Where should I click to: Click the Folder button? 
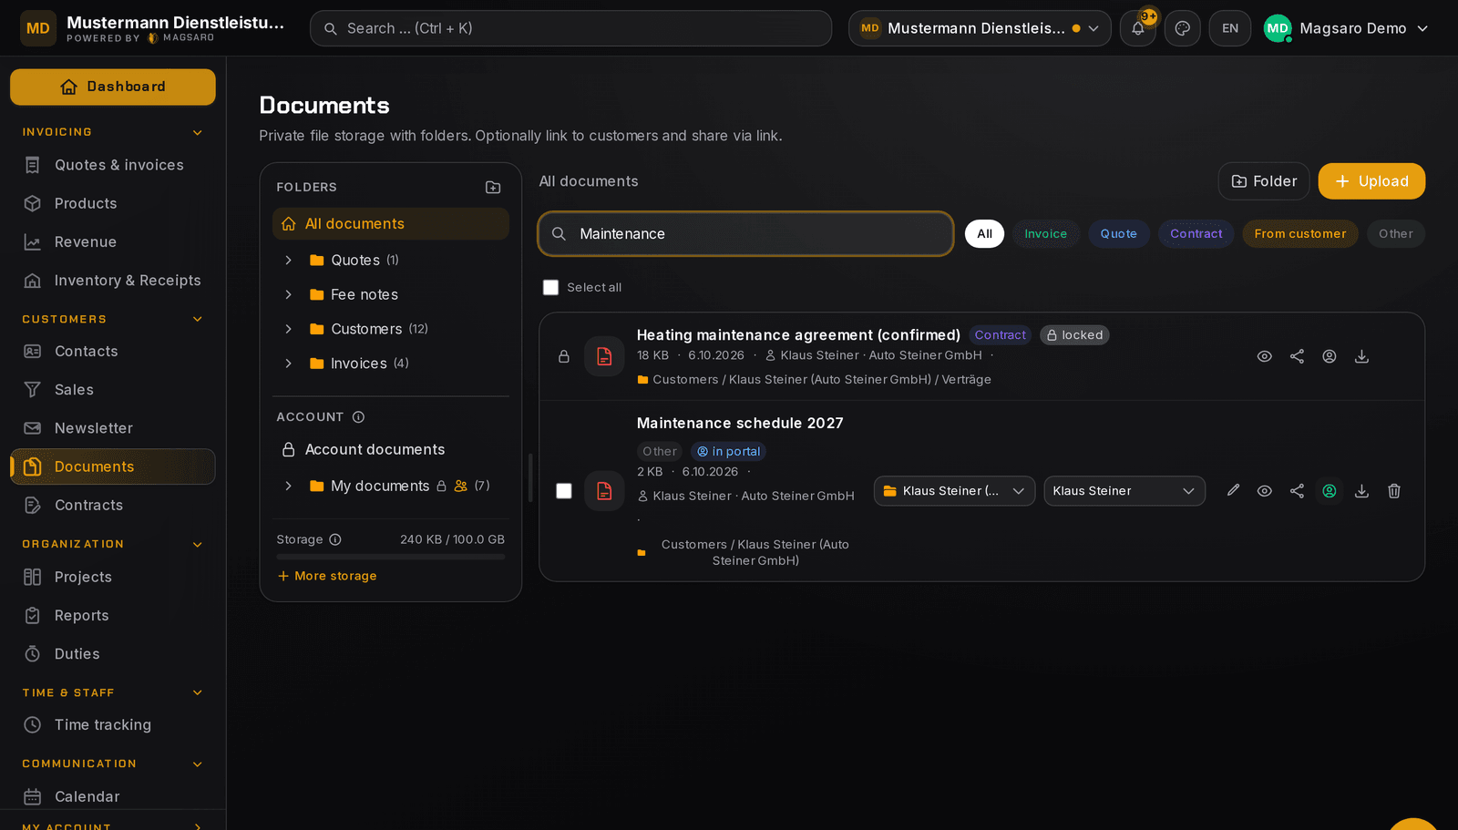[1263, 181]
